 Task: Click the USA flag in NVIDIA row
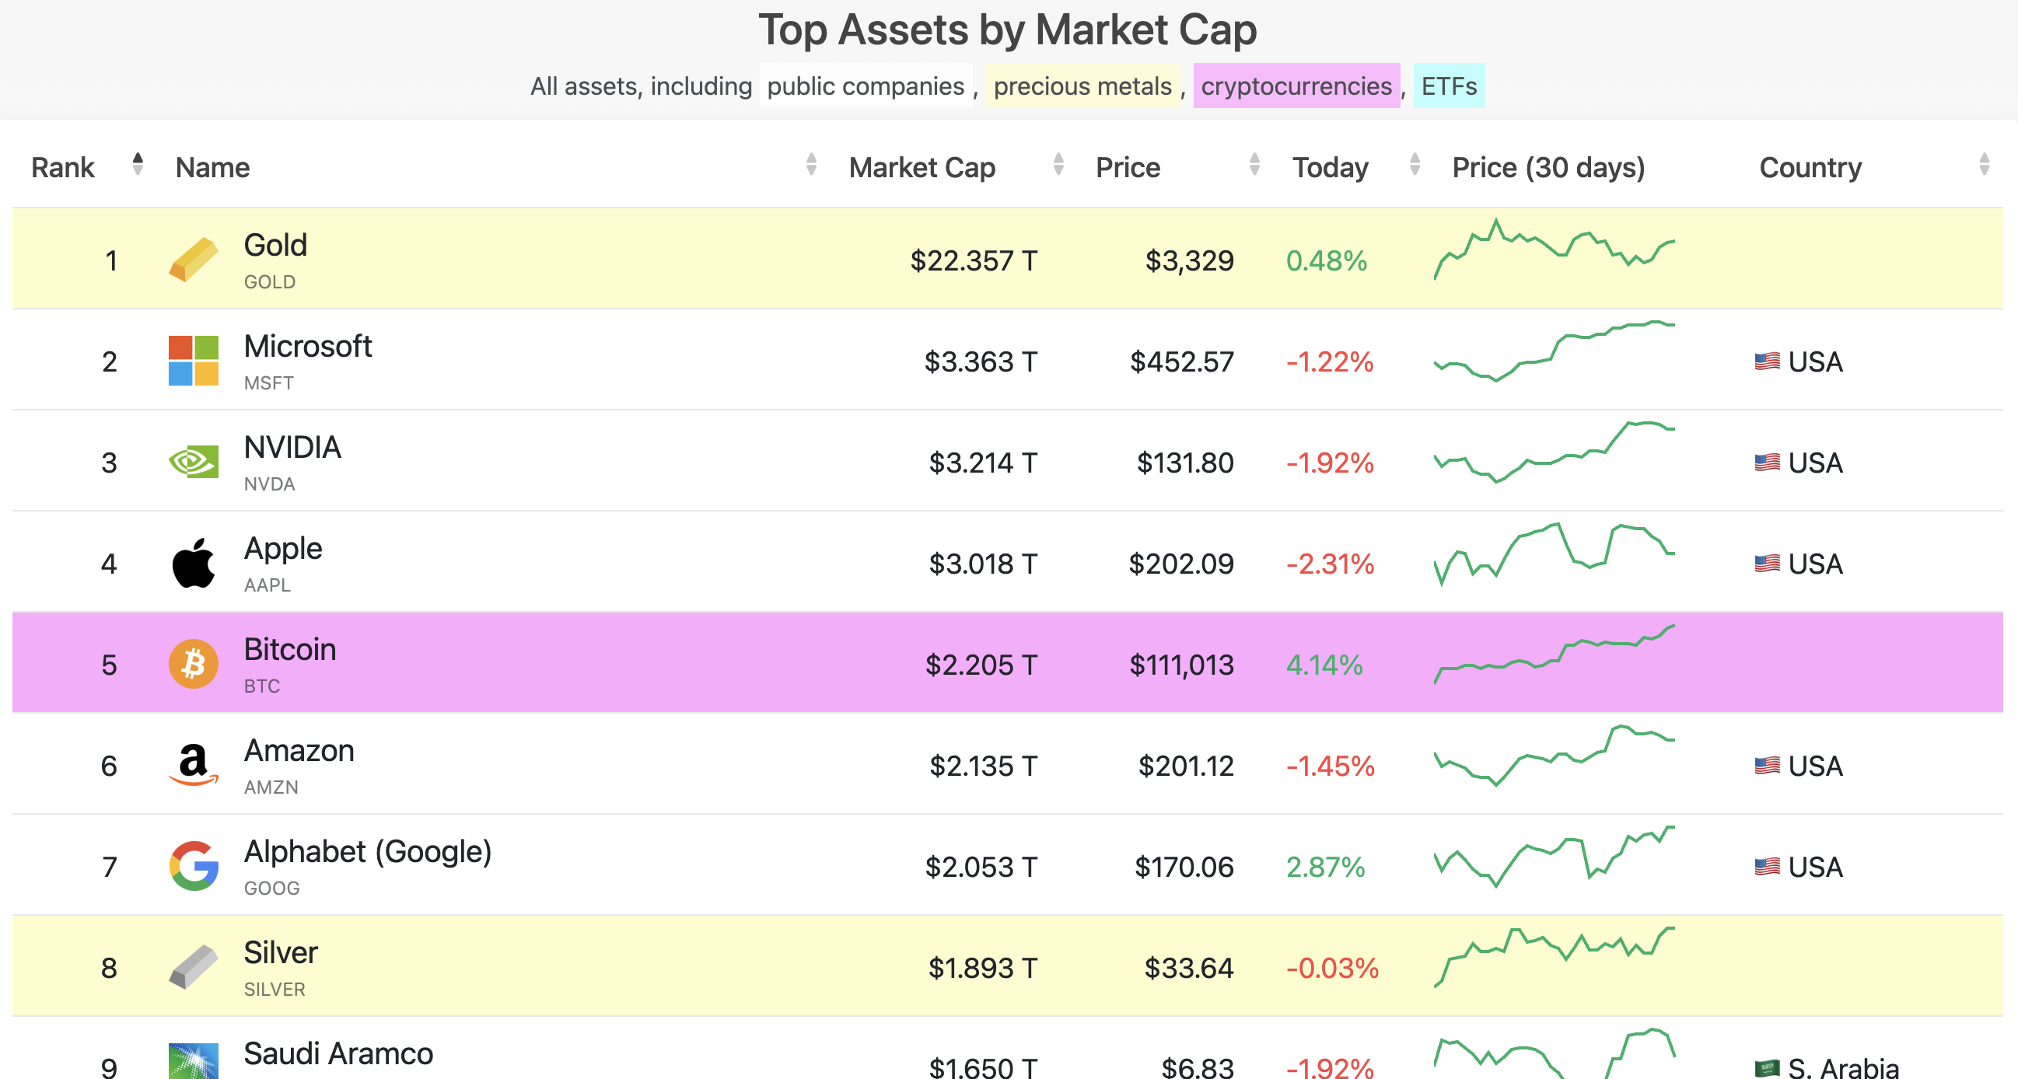coord(1767,462)
